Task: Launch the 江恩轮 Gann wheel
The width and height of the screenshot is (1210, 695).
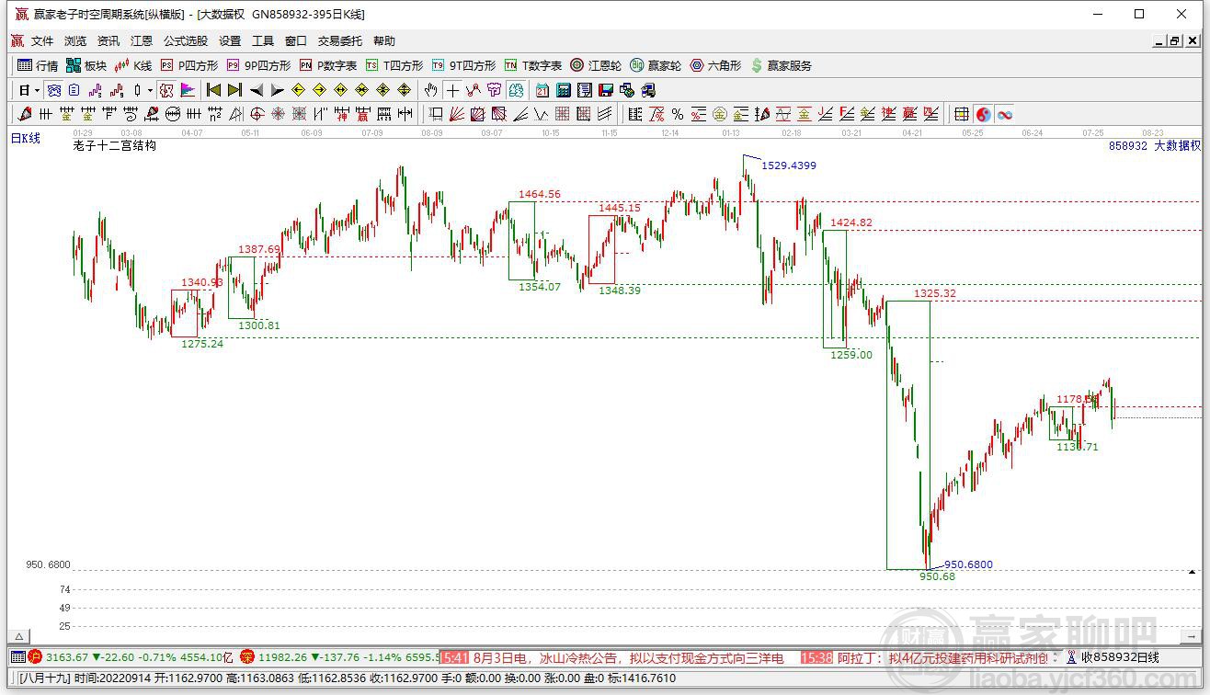Action: click(x=596, y=65)
